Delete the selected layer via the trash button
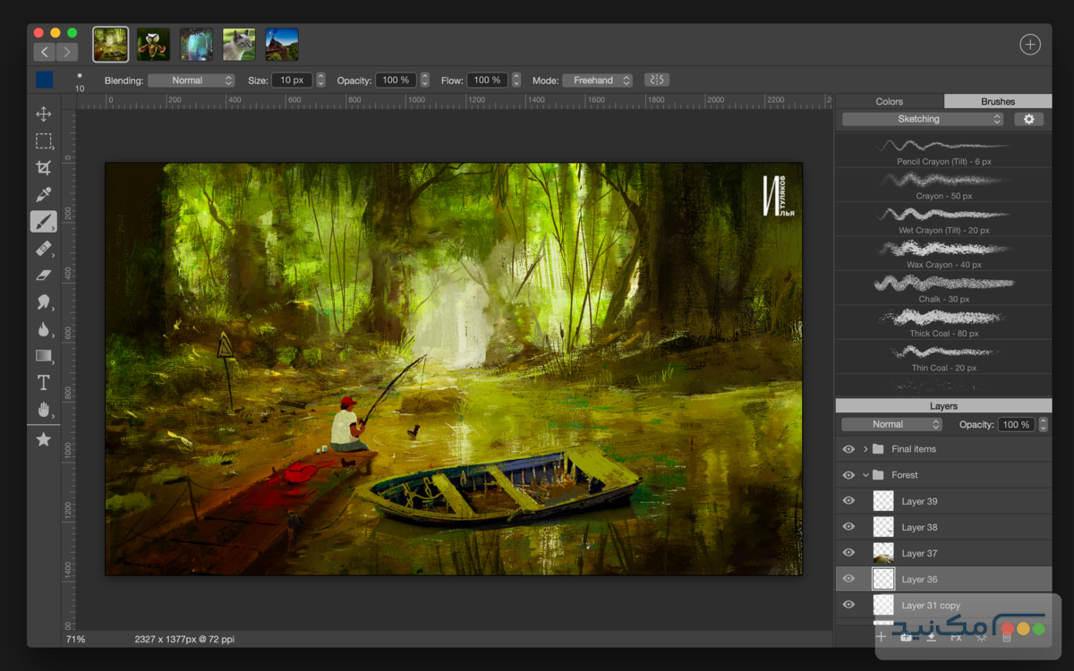This screenshot has height=671, width=1074. coord(1007,636)
